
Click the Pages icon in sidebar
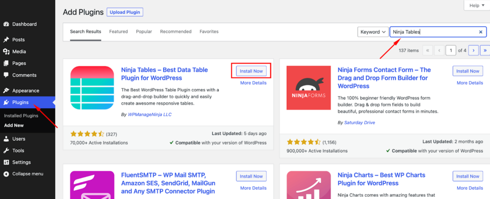[6, 63]
